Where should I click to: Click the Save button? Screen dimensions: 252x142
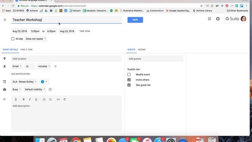(135, 20)
